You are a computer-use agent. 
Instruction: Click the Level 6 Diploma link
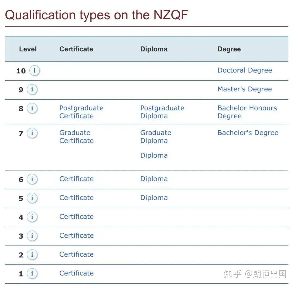[x=154, y=179]
